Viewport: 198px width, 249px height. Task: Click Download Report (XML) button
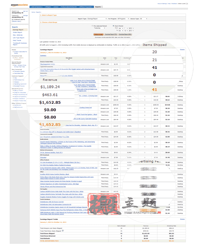coord(125,34)
